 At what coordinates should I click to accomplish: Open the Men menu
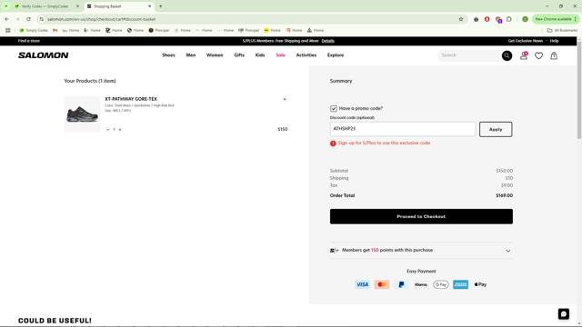[x=191, y=55]
